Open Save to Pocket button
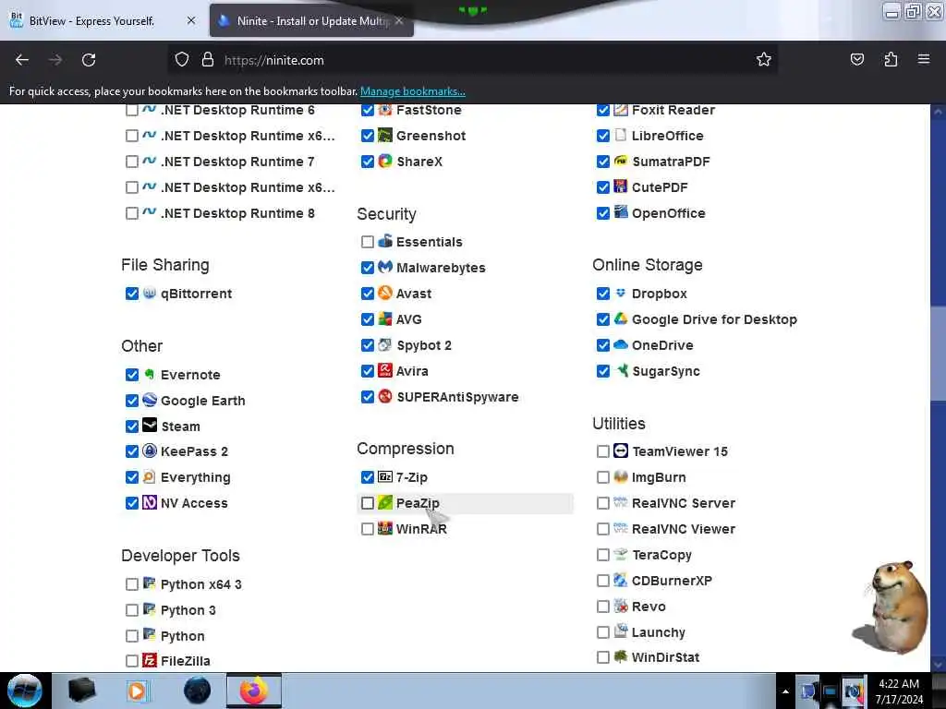946x709 pixels. (856, 60)
